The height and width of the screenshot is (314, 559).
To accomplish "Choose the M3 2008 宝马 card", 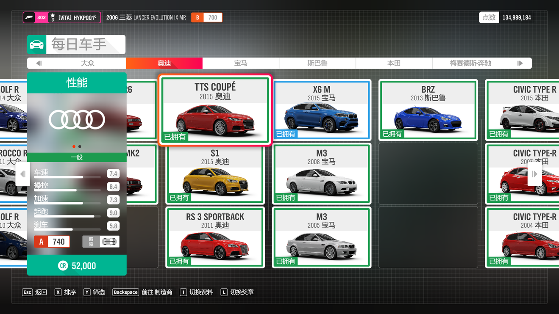I will (x=322, y=174).
